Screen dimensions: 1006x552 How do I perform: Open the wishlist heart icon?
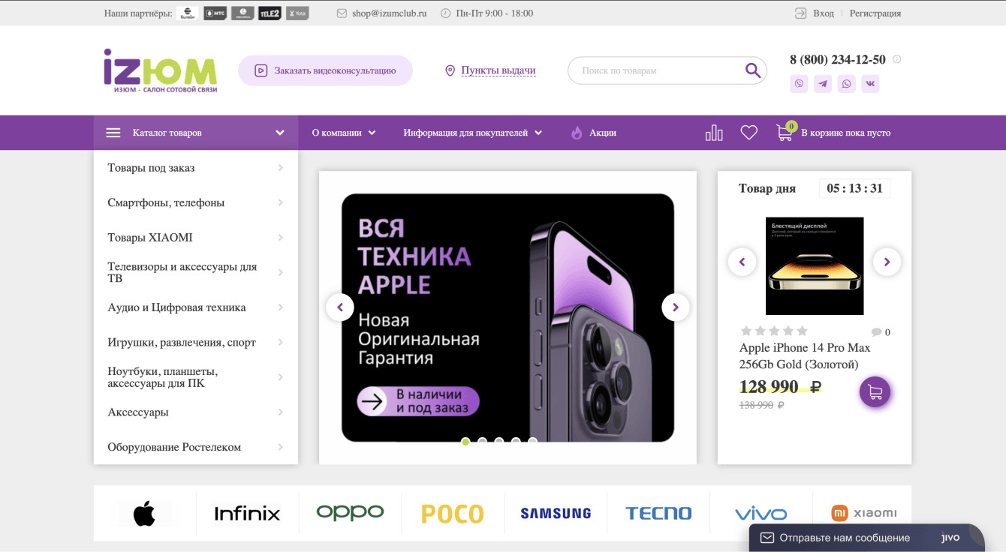(748, 133)
